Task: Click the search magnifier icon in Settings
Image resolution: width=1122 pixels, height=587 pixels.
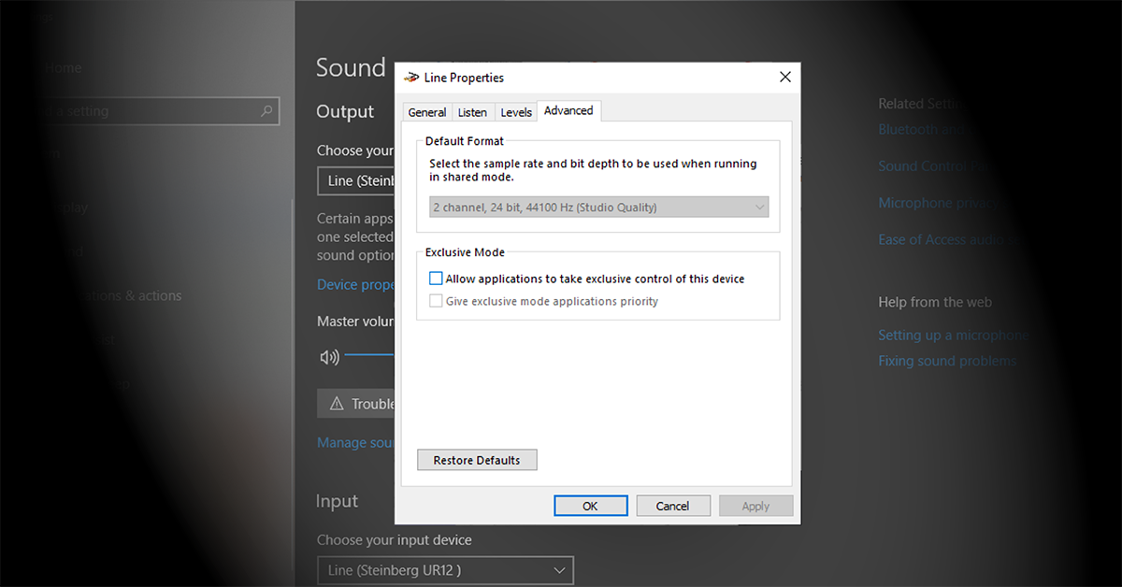Action: point(267,111)
